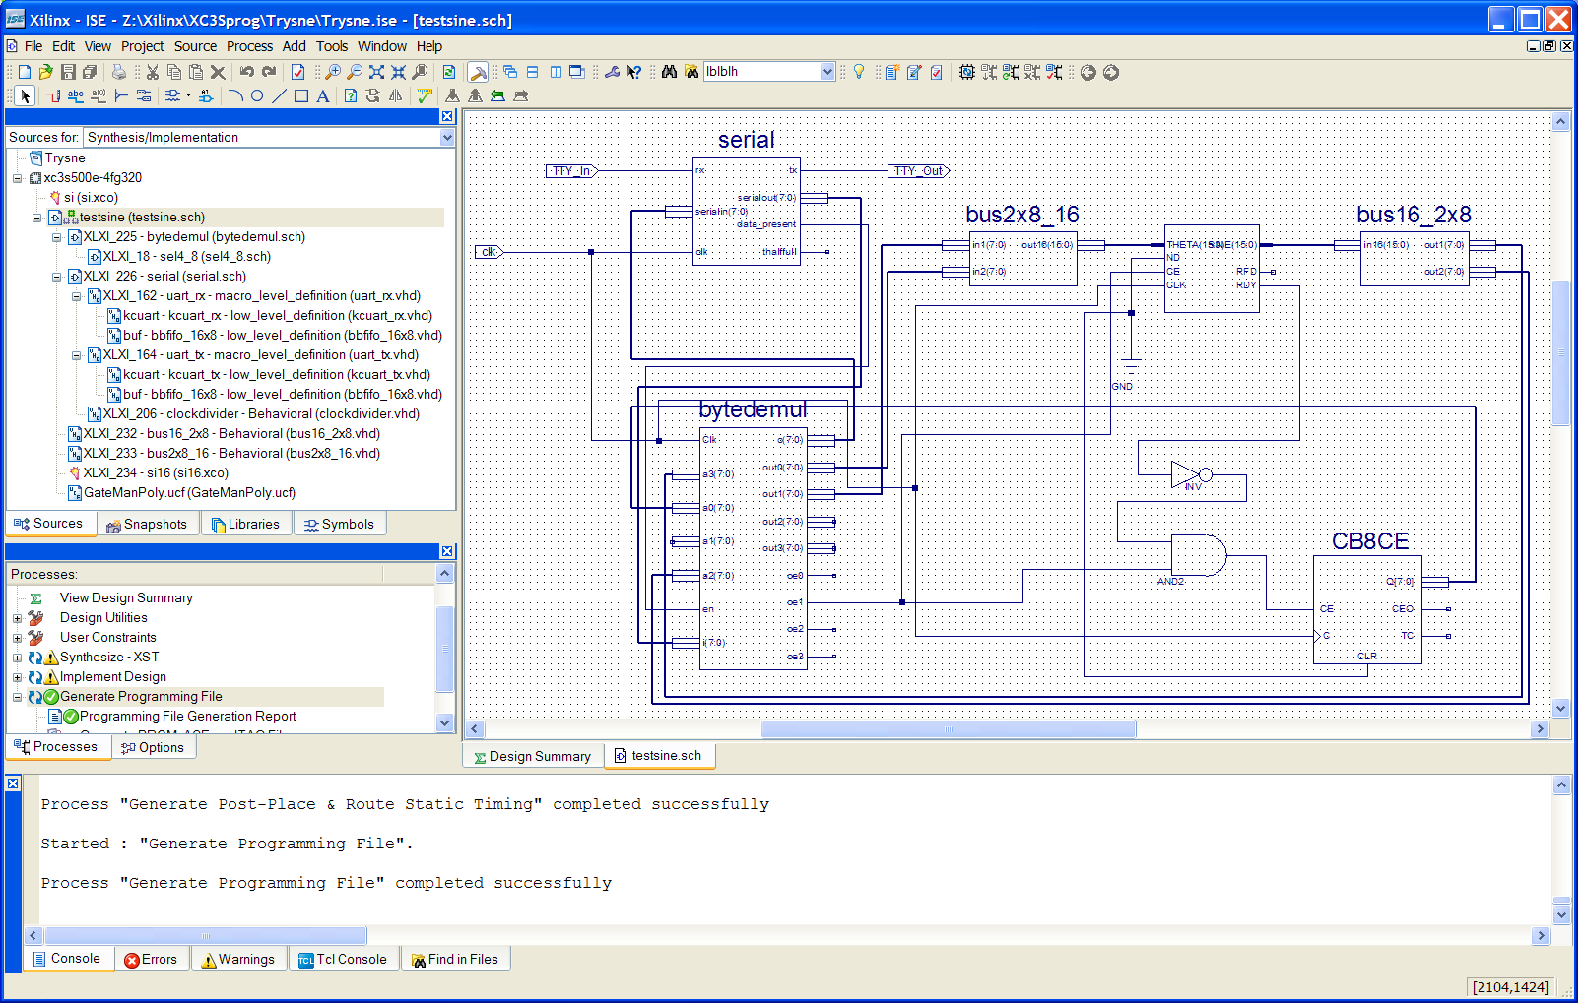
Task: Select the Add Net Name tool
Action: pos(76,95)
